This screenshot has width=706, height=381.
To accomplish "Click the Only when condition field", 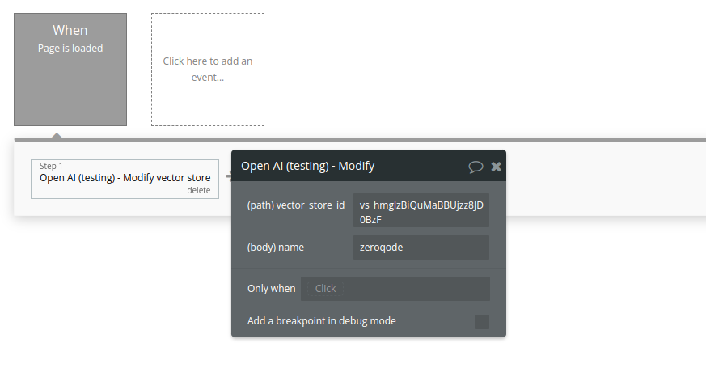I will [x=395, y=289].
